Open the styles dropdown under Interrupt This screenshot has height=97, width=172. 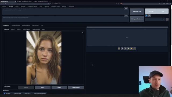pos(155,19)
